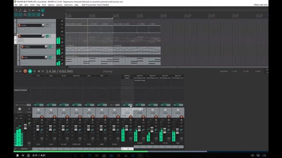Click the PAD mixer strip record arm button

(x=181, y=117)
